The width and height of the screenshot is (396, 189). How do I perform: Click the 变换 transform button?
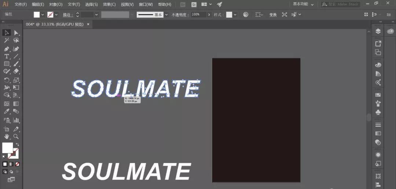pos(273,15)
